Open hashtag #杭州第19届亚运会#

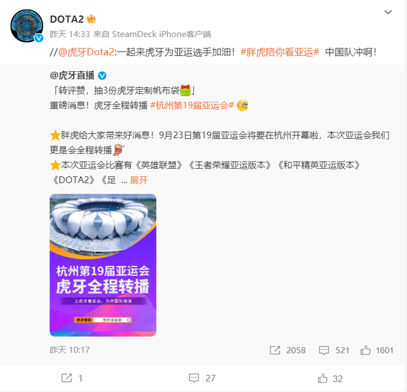(192, 106)
